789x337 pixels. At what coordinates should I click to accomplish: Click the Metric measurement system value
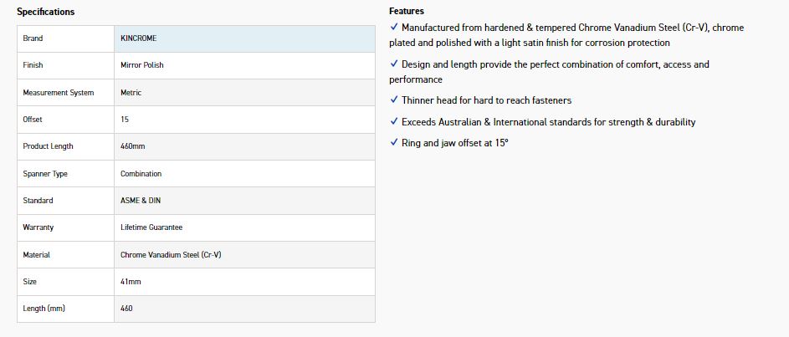point(131,93)
